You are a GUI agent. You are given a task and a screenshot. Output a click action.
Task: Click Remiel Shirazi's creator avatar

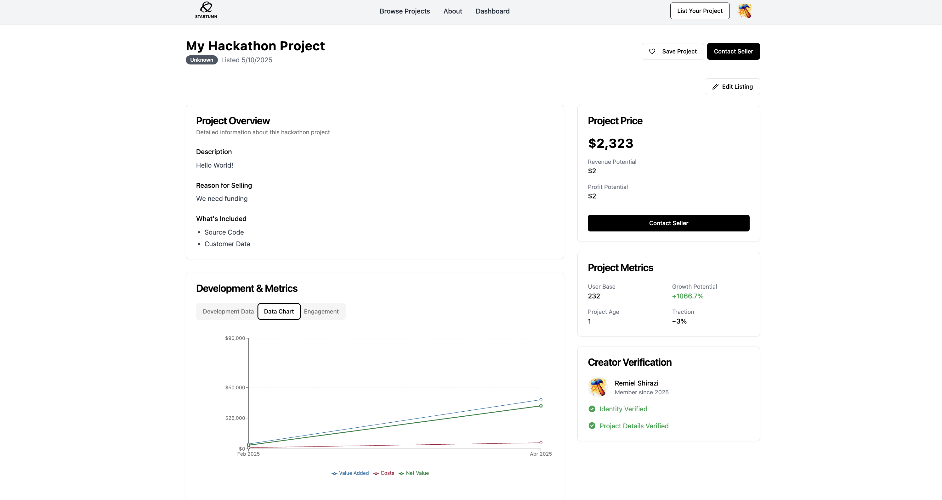[x=598, y=387]
